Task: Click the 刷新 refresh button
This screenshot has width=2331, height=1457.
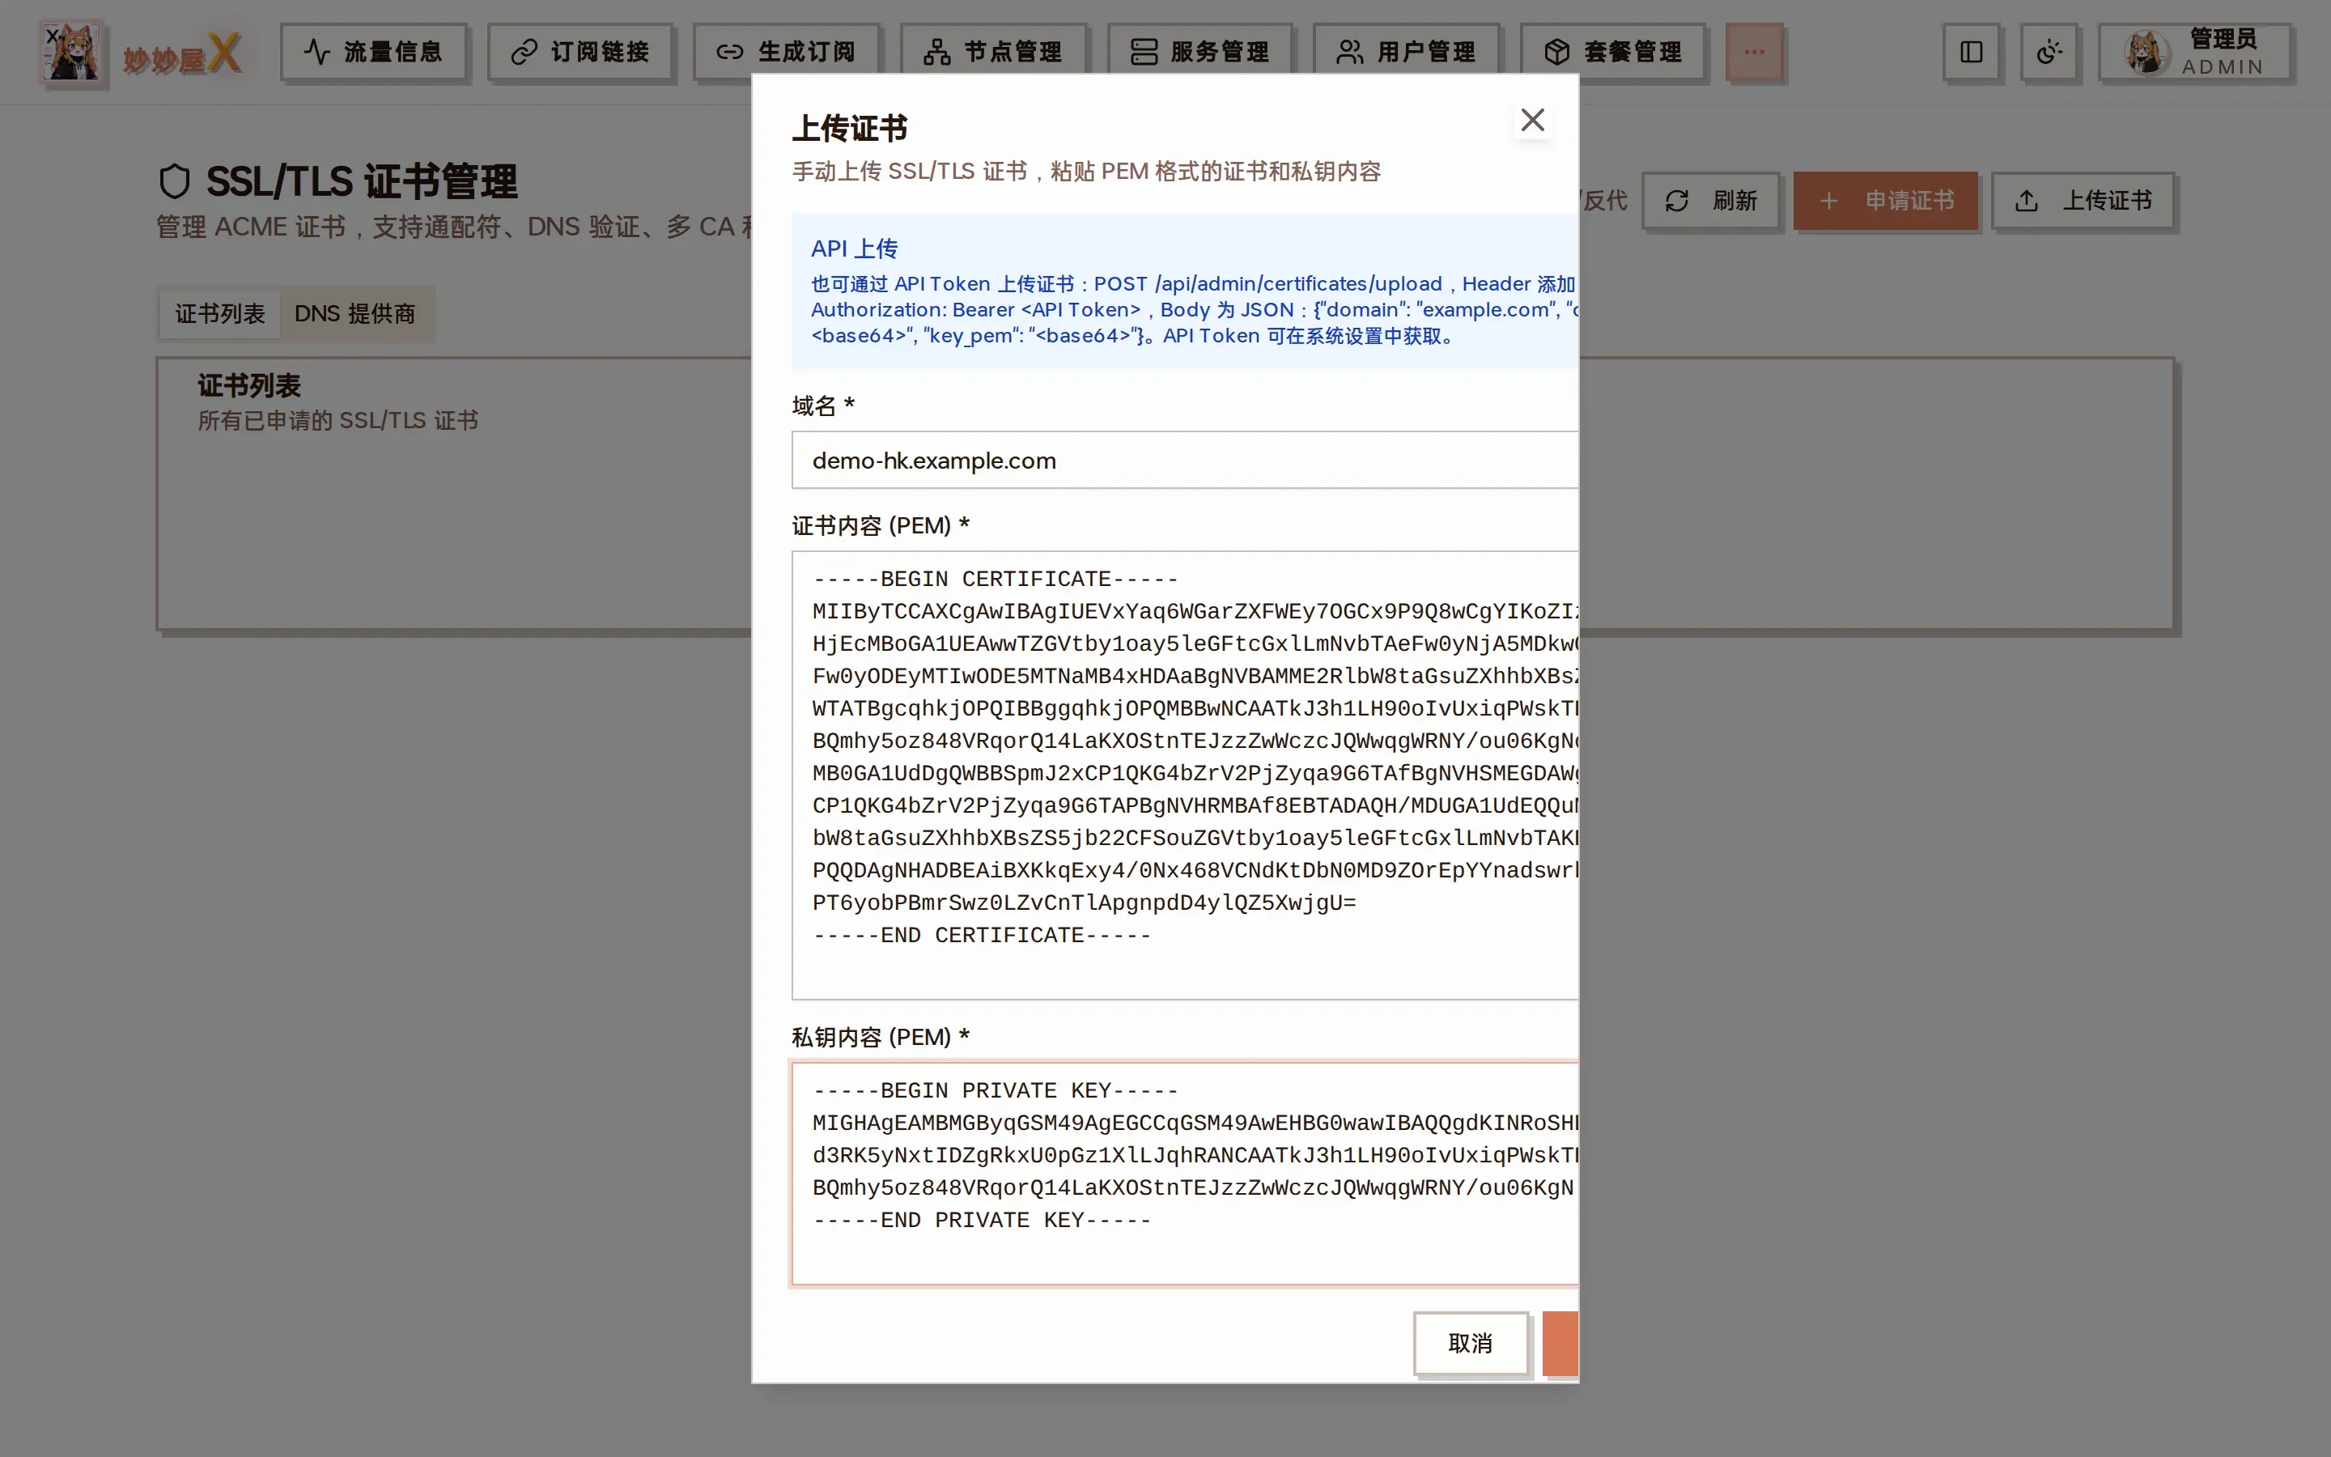Action: tap(1711, 201)
